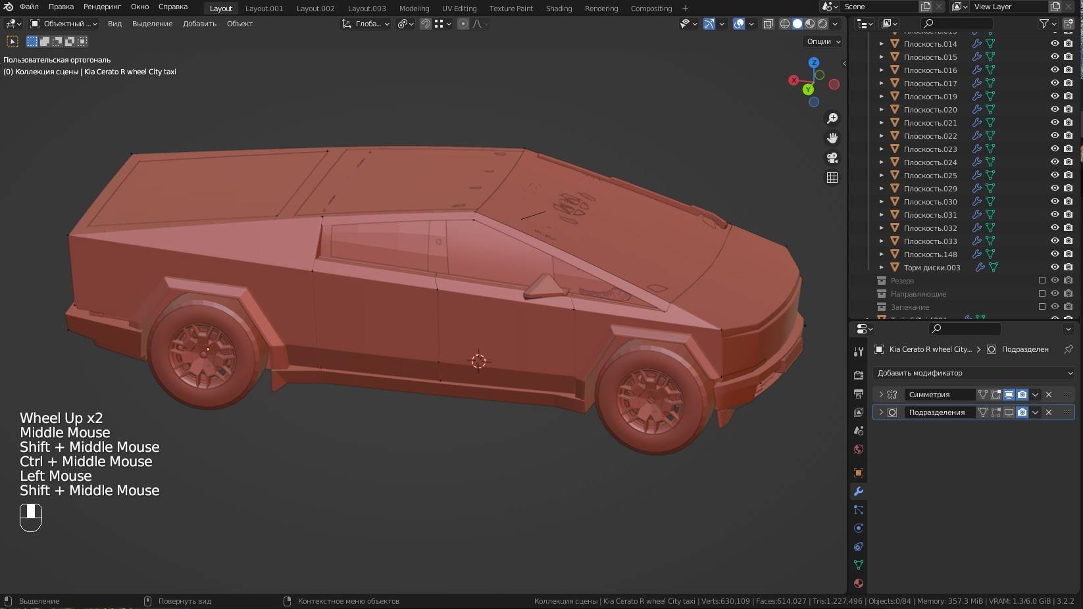
Task: Toggle X-ray mode in viewport header
Action: 768,24
